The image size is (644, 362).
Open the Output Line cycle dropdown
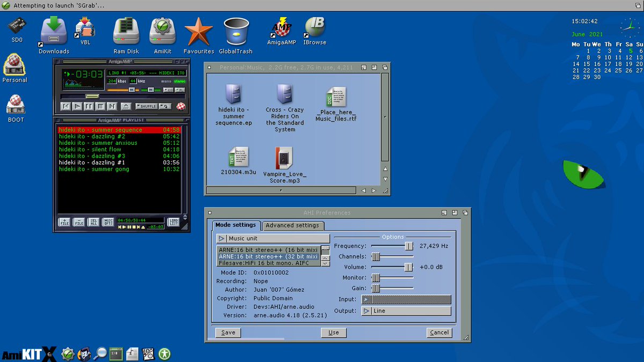[x=406, y=311]
